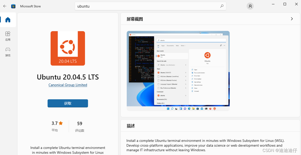Open the 应用 (Apps) section
The width and height of the screenshot is (301, 155).
point(8,36)
